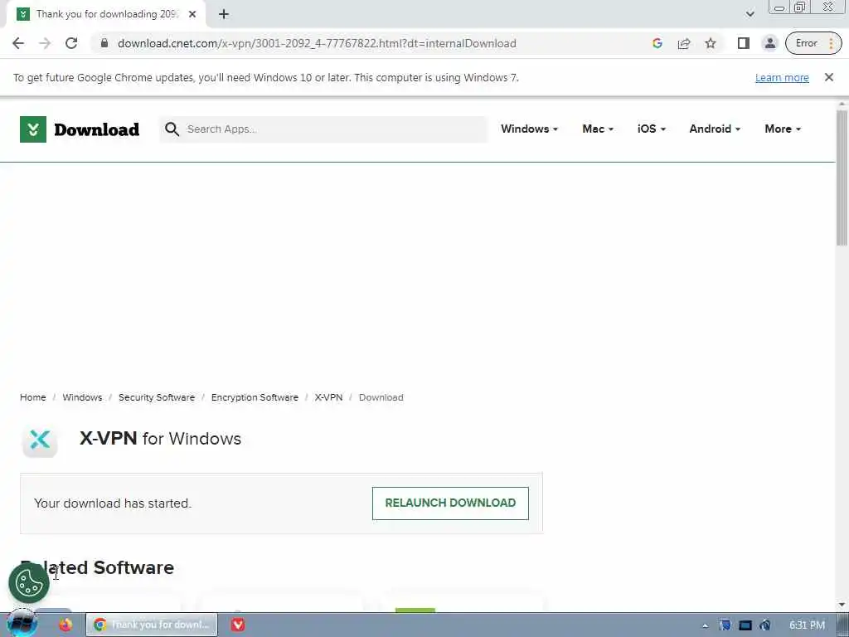Image resolution: width=849 pixels, height=637 pixels.
Task: Click the address bar URL
Action: (x=317, y=43)
